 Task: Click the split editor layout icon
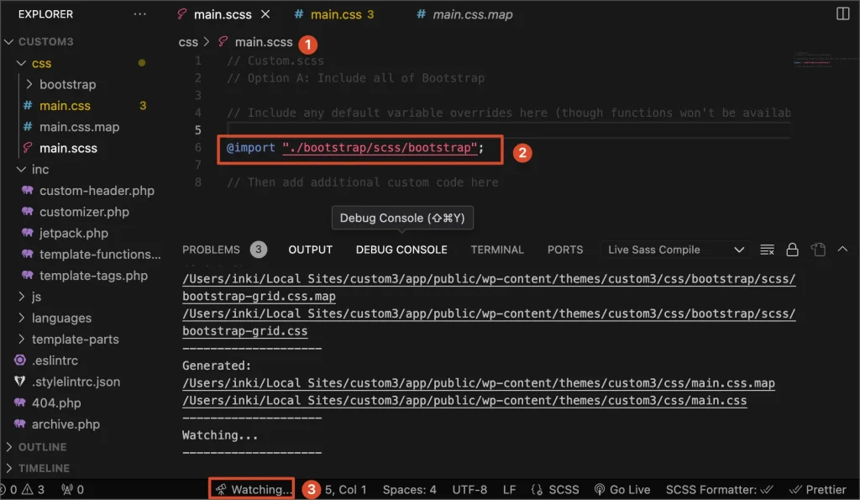(x=842, y=14)
